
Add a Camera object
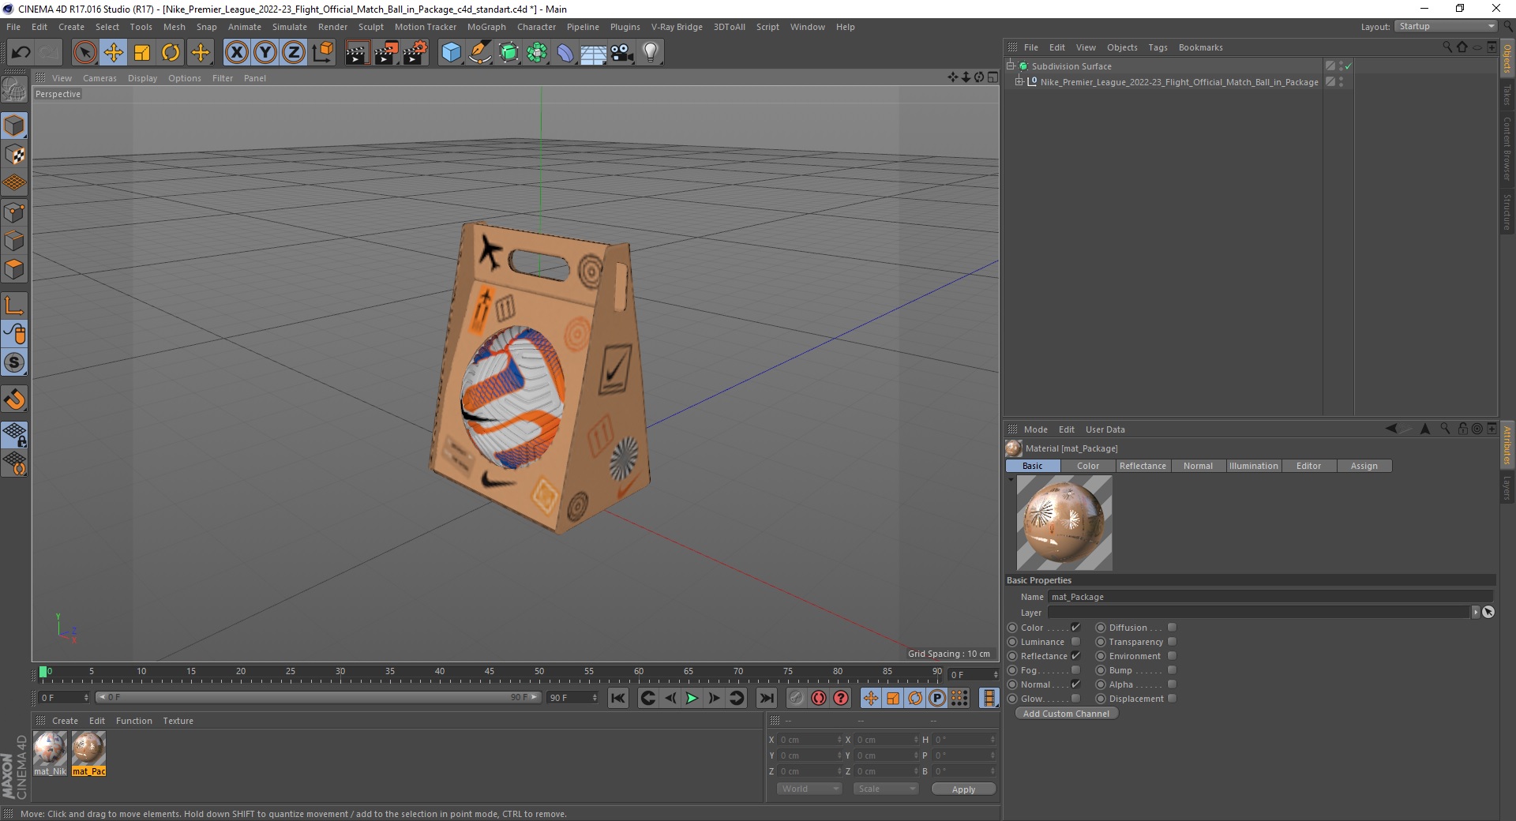coord(622,53)
